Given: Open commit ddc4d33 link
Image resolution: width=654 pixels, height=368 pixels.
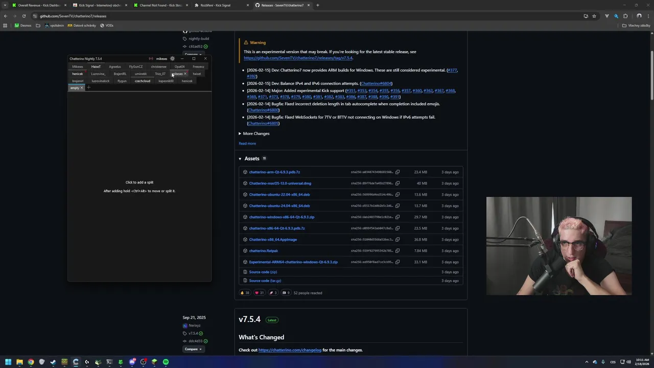Looking at the screenshot, I should pyautogui.click(x=195, y=341).
